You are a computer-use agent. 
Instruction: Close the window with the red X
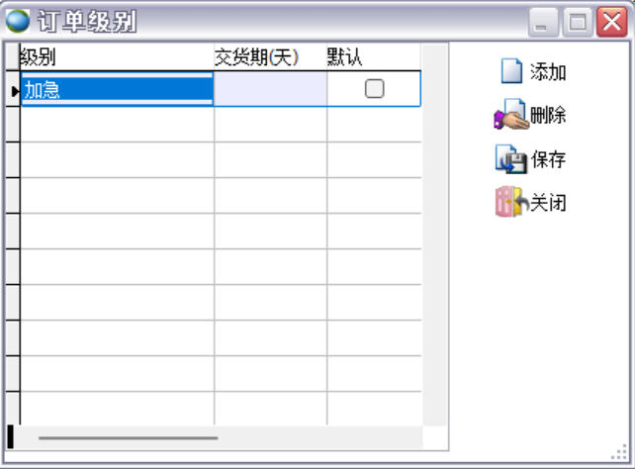point(611,20)
